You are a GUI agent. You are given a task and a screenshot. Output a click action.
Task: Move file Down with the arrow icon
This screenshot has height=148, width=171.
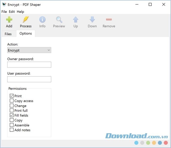(92, 20)
